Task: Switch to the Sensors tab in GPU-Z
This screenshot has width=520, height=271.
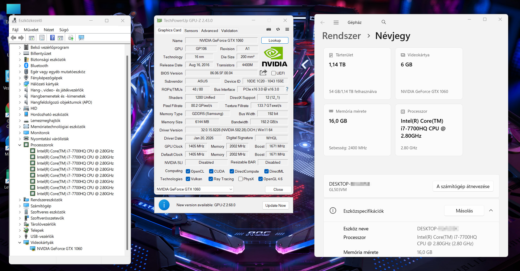Action: coord(191,31)
